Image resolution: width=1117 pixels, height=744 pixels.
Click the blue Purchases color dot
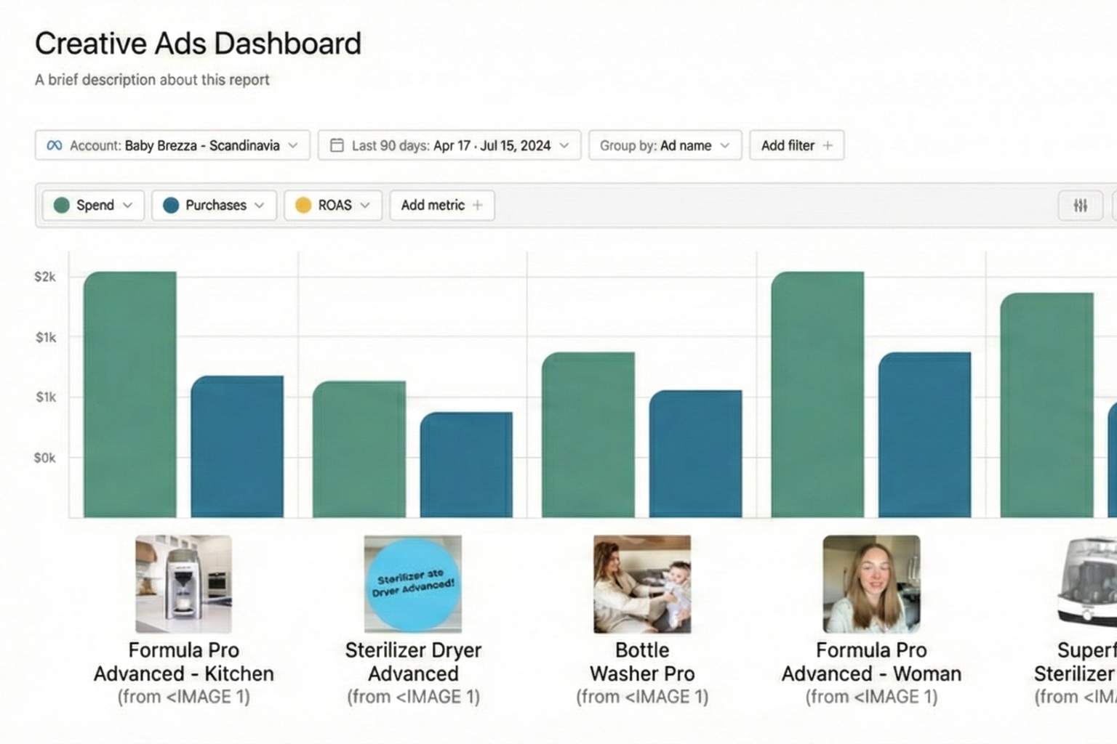(171, 206)
